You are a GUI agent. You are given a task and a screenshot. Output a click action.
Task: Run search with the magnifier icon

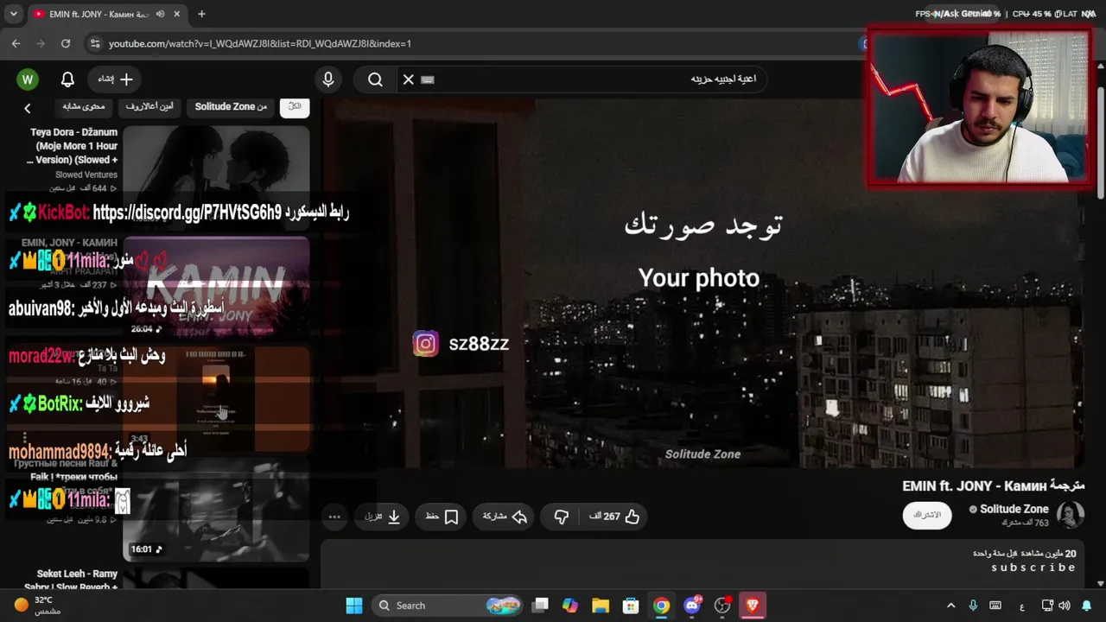click(x=375, y=79)
